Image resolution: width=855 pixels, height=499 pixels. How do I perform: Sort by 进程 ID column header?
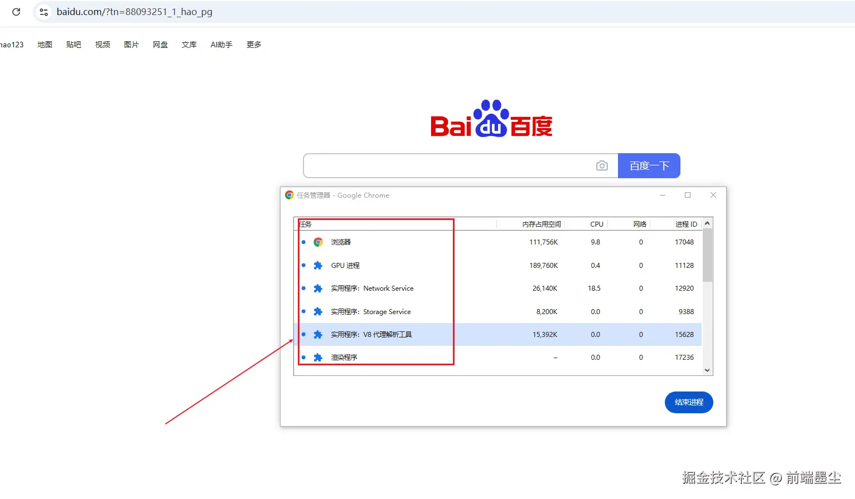coord(676,224)
